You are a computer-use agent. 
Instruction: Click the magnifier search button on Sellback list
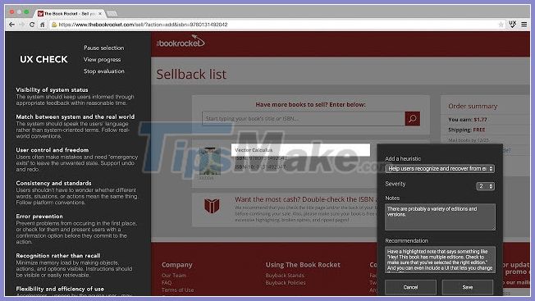(x=413, y=119)
